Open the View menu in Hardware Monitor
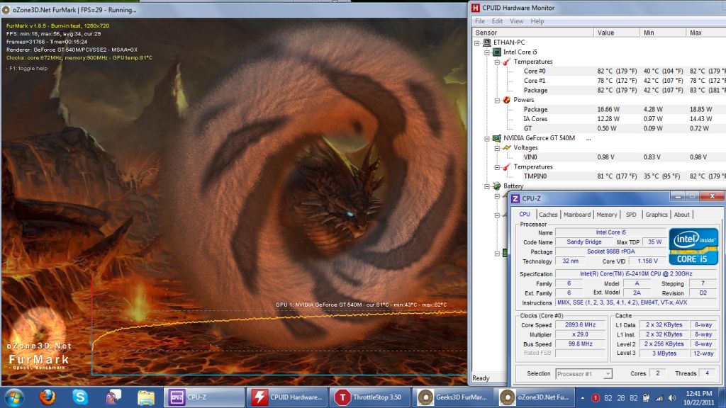This screenshot has height=408, width=726. click(517, 21)
